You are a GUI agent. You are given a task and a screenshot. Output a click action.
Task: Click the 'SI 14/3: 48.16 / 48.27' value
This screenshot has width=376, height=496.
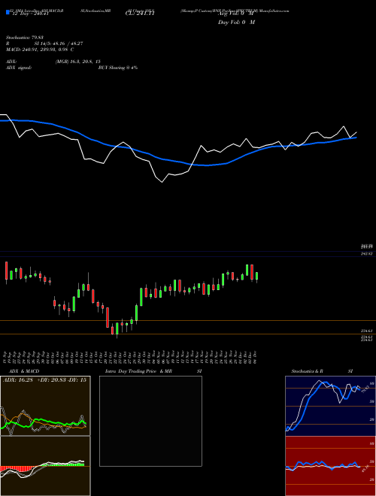(x=59, y=44)
